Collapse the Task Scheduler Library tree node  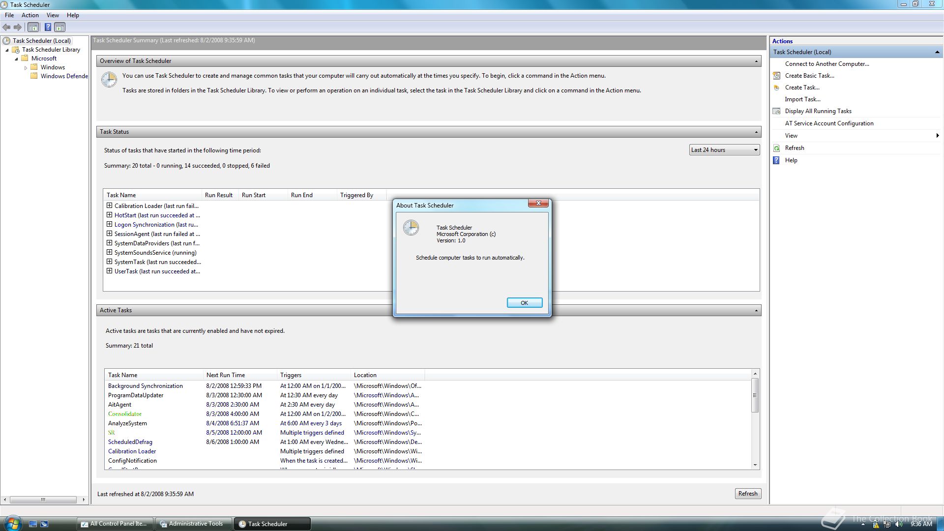click(7, 50)
